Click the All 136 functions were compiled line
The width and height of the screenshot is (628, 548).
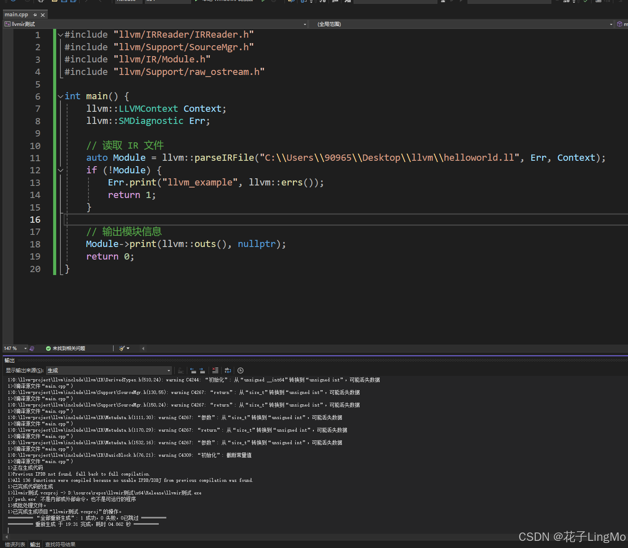130,481
